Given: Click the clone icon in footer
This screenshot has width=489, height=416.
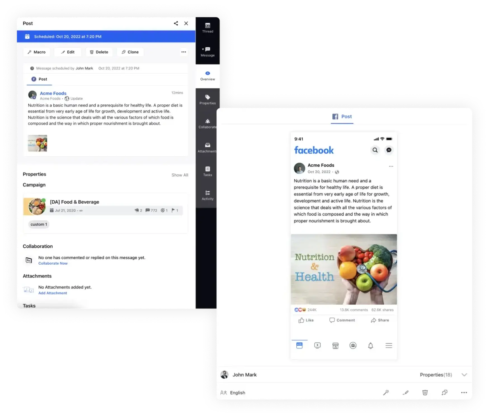Looking at the screenshot, I should (445, 393).
